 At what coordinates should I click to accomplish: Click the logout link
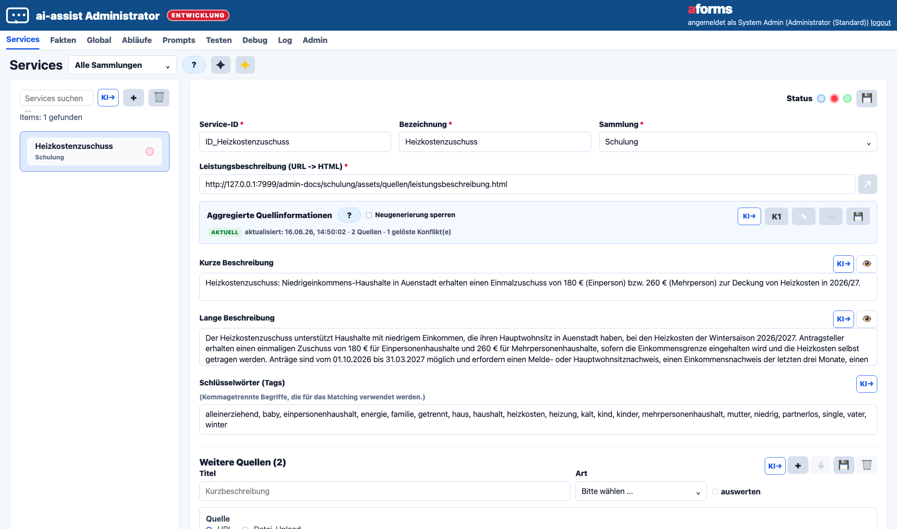tap(880, 22)
